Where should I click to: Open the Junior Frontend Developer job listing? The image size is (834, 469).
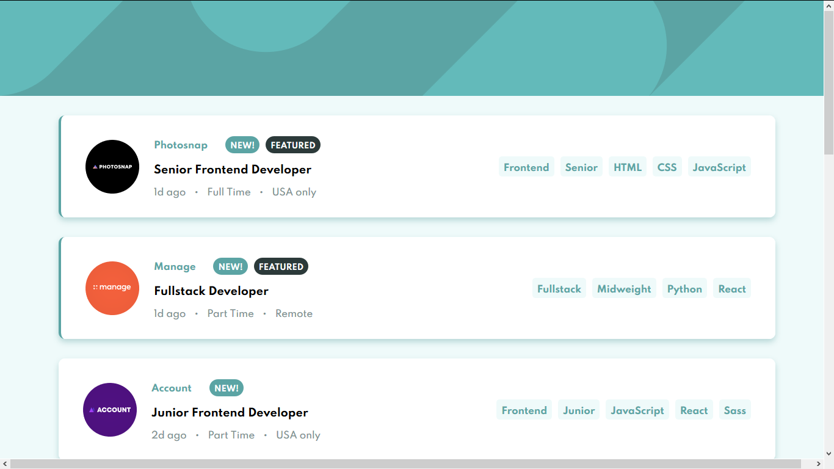coord(230,412)
